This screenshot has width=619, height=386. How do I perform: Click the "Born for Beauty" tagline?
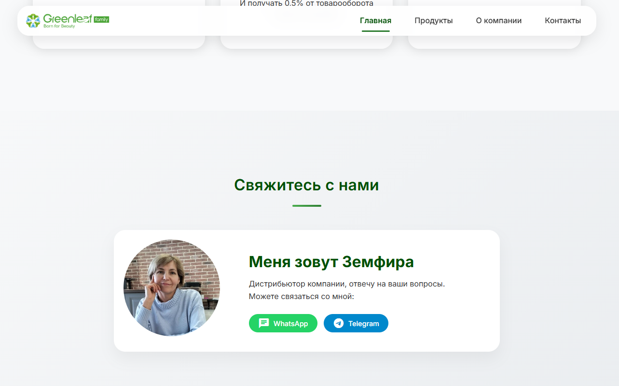tap(59, 26)
